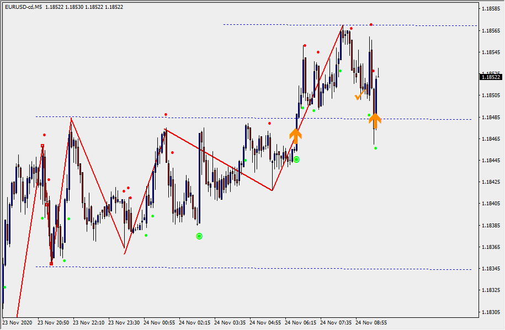Click the current price label 1.18522

coord(491,77)
